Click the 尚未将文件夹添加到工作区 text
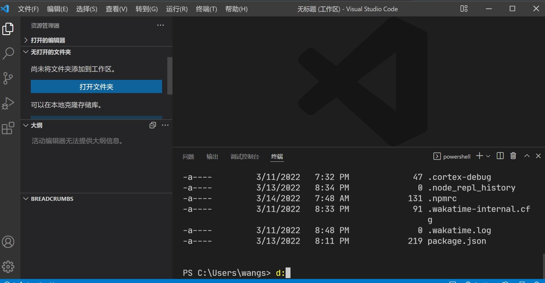 pyautogui.click(x=73, y=69)
